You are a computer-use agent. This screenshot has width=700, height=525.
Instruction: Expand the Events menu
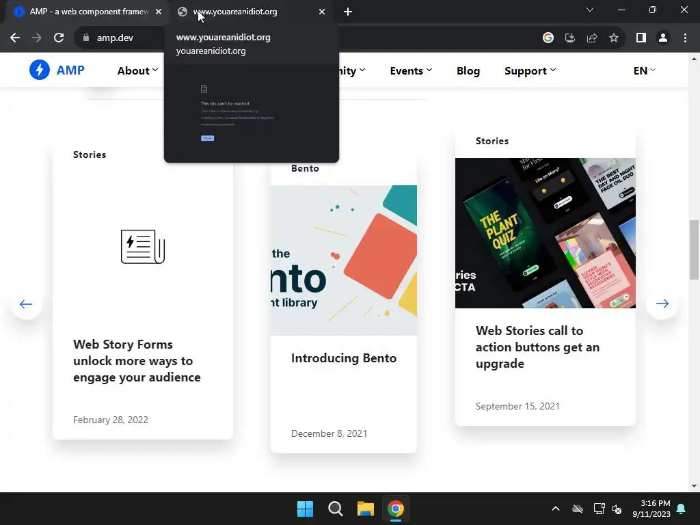tap(411, 70)
